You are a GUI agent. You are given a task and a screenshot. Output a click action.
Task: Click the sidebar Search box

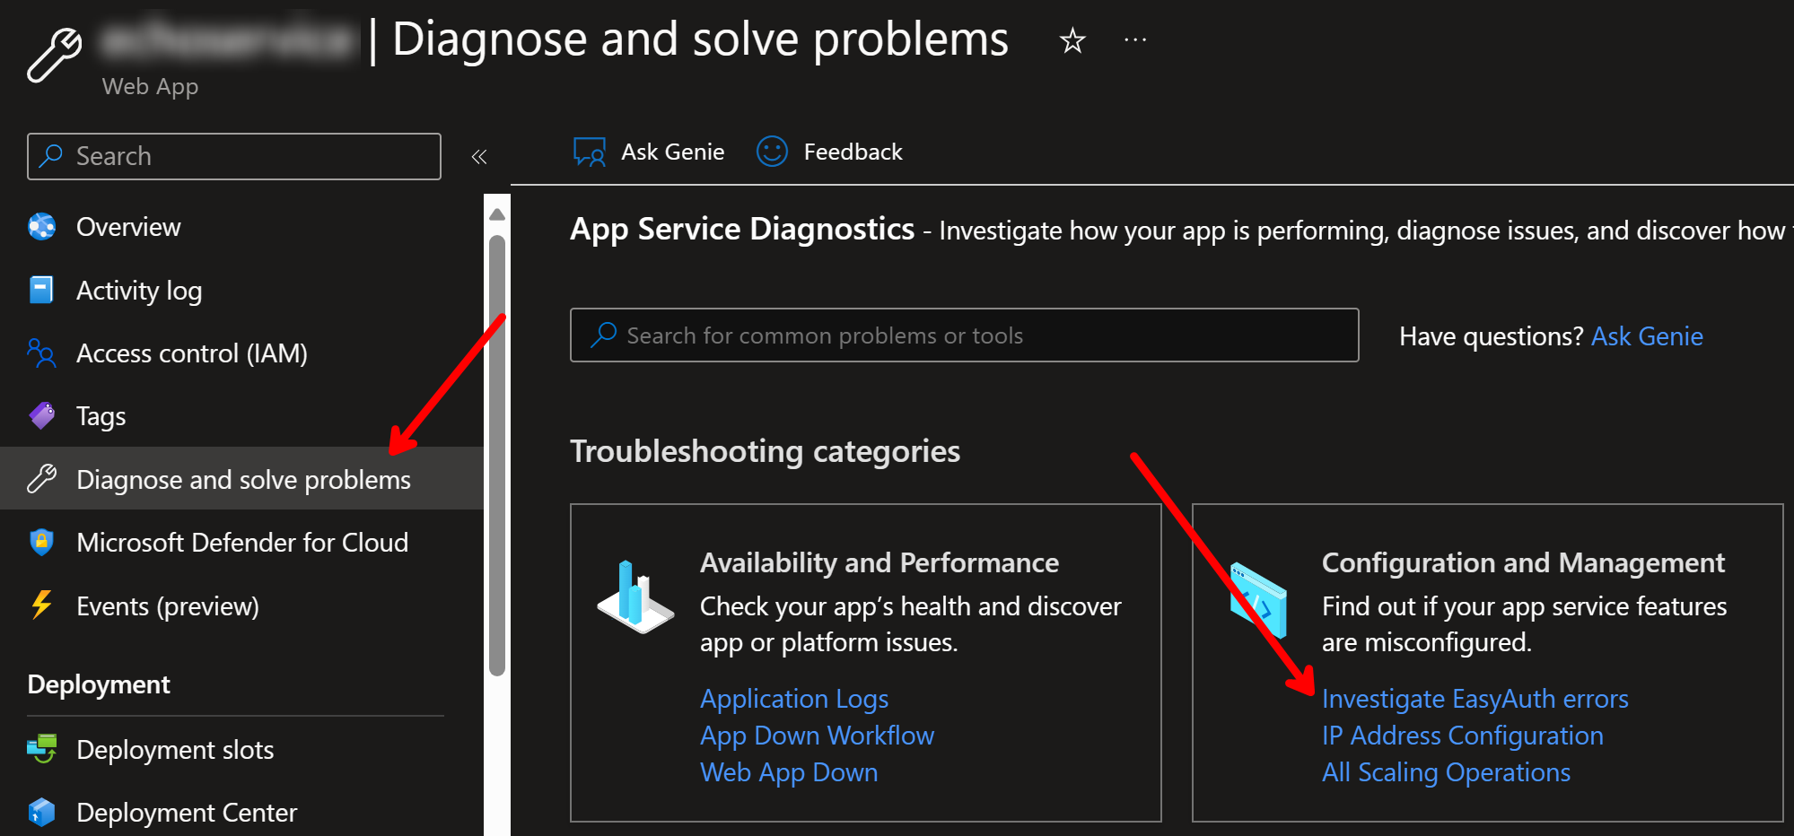(234, 156)
